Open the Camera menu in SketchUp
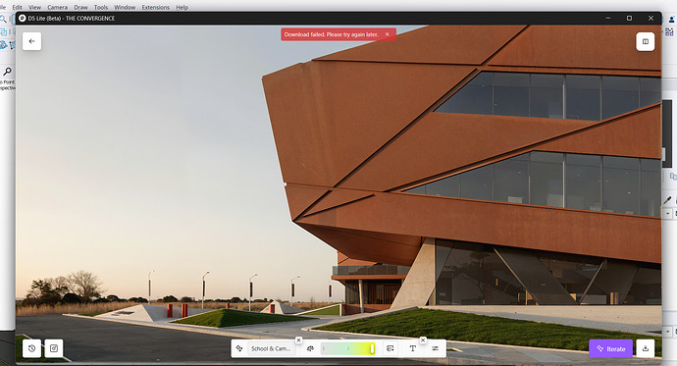The width and height of the screenshot is (677, 366). click(x=58, y=7)
